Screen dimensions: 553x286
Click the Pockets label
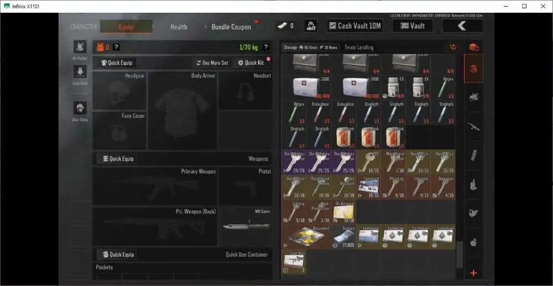point(105,267)
